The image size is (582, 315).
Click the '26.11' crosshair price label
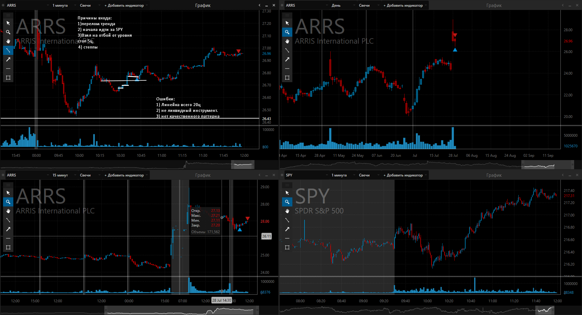click(x=267, y=236)
